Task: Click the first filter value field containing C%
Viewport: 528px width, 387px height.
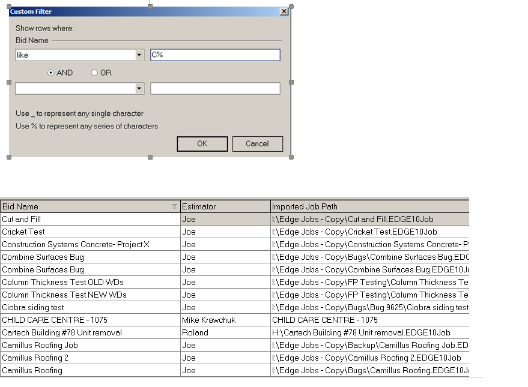Action: tap(215, 55)
